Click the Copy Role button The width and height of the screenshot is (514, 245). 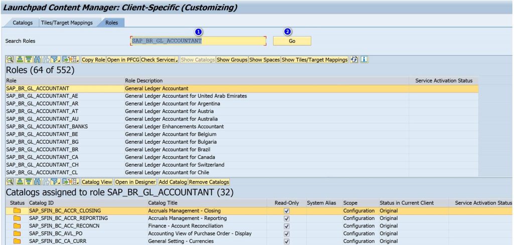tap(93, 60)
